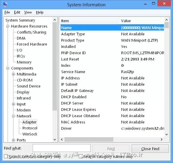Image resolution: width=173 pixels, height=163 pixels.
Task: Click the tree panel scroll down arrow
Action: (x=55, y=140)
